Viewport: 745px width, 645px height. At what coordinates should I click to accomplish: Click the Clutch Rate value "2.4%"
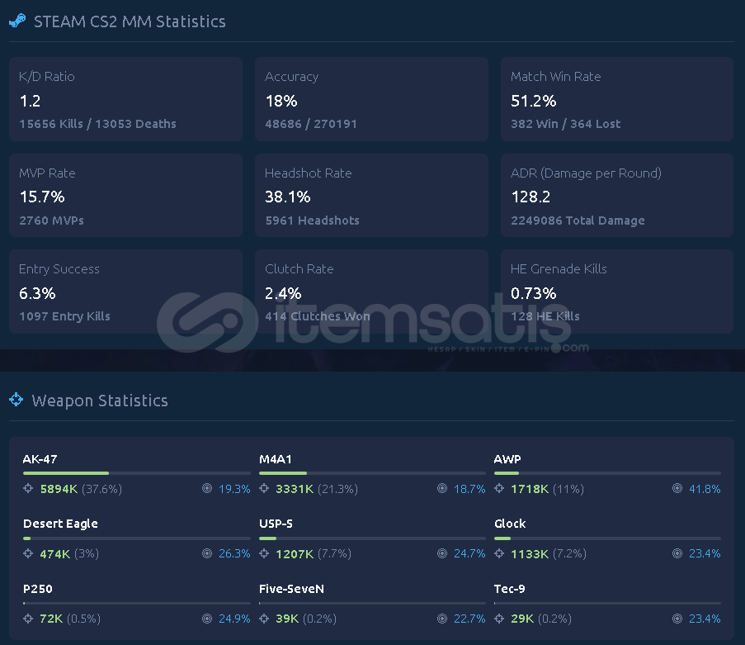click(283, 293)
